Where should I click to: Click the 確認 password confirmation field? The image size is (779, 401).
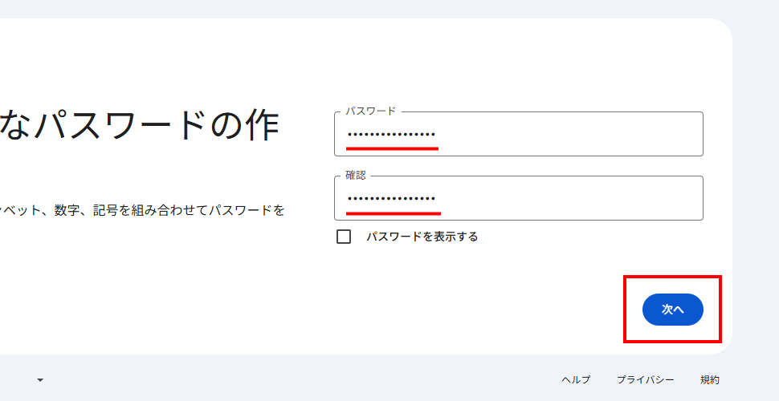tap(518, 199)
